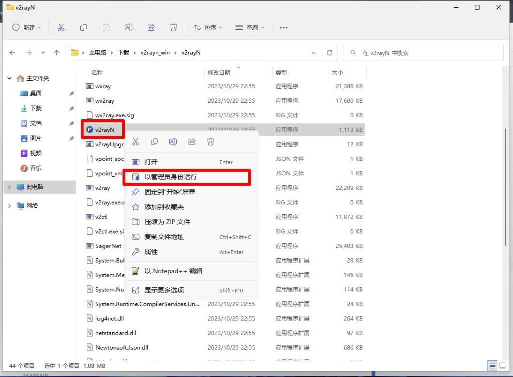Select System.Runtime.CompilerServices.Un... file row

coord(224,304)
